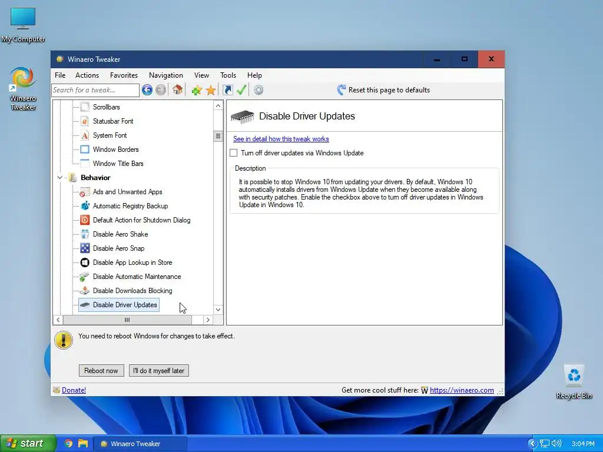
Task: Add current tweak to favorites (star plus)
Action: [197, 90]
